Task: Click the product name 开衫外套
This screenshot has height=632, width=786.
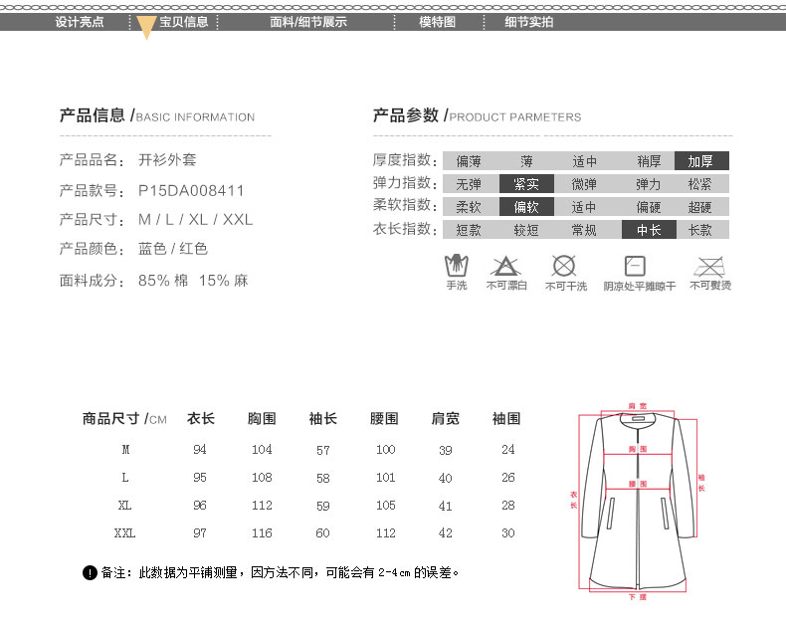Action: tap(167, 160)
